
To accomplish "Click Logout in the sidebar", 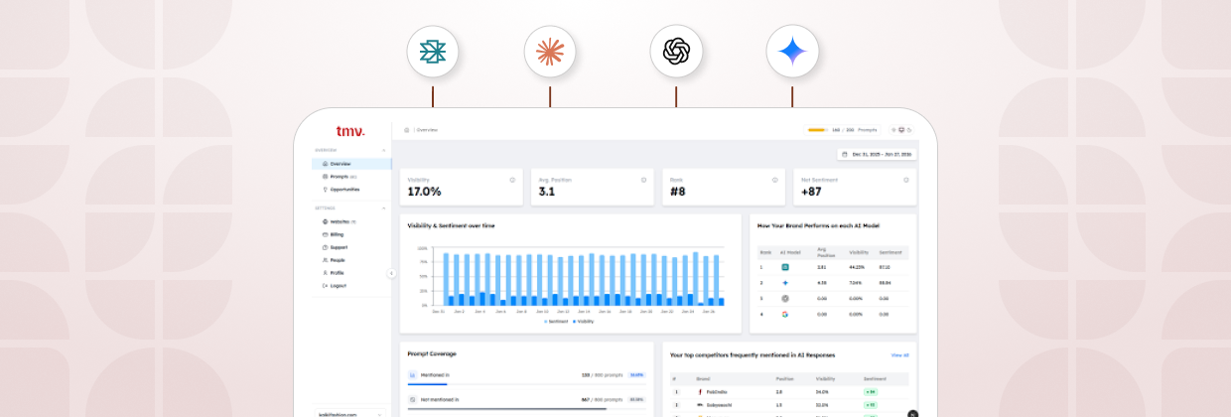I will tap(351, 285).
